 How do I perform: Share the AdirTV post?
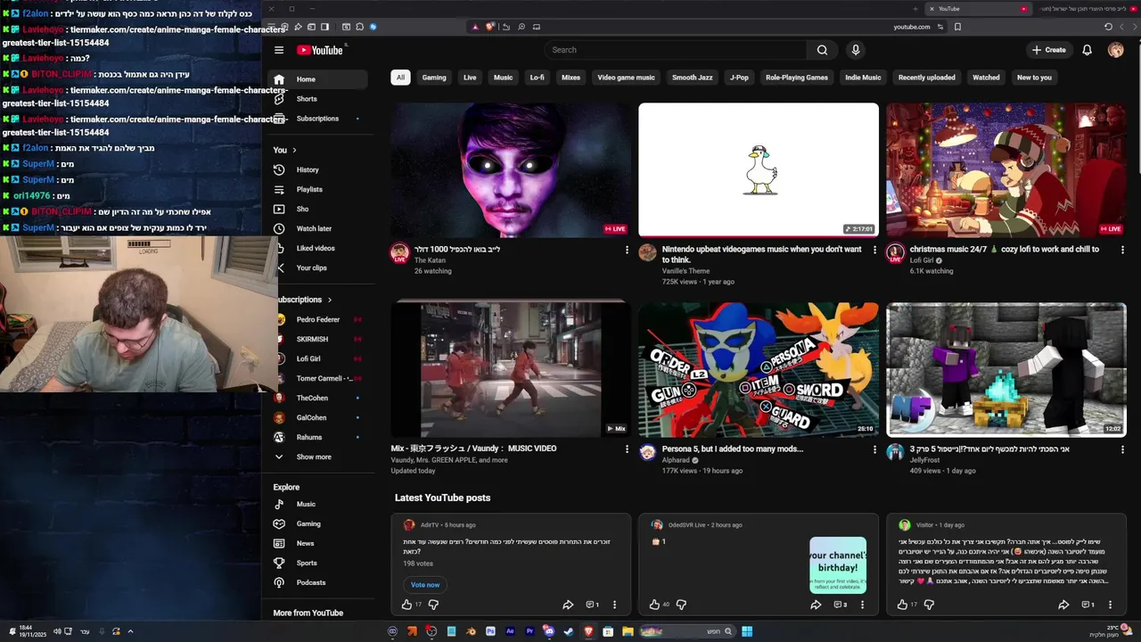pos(568,605)
